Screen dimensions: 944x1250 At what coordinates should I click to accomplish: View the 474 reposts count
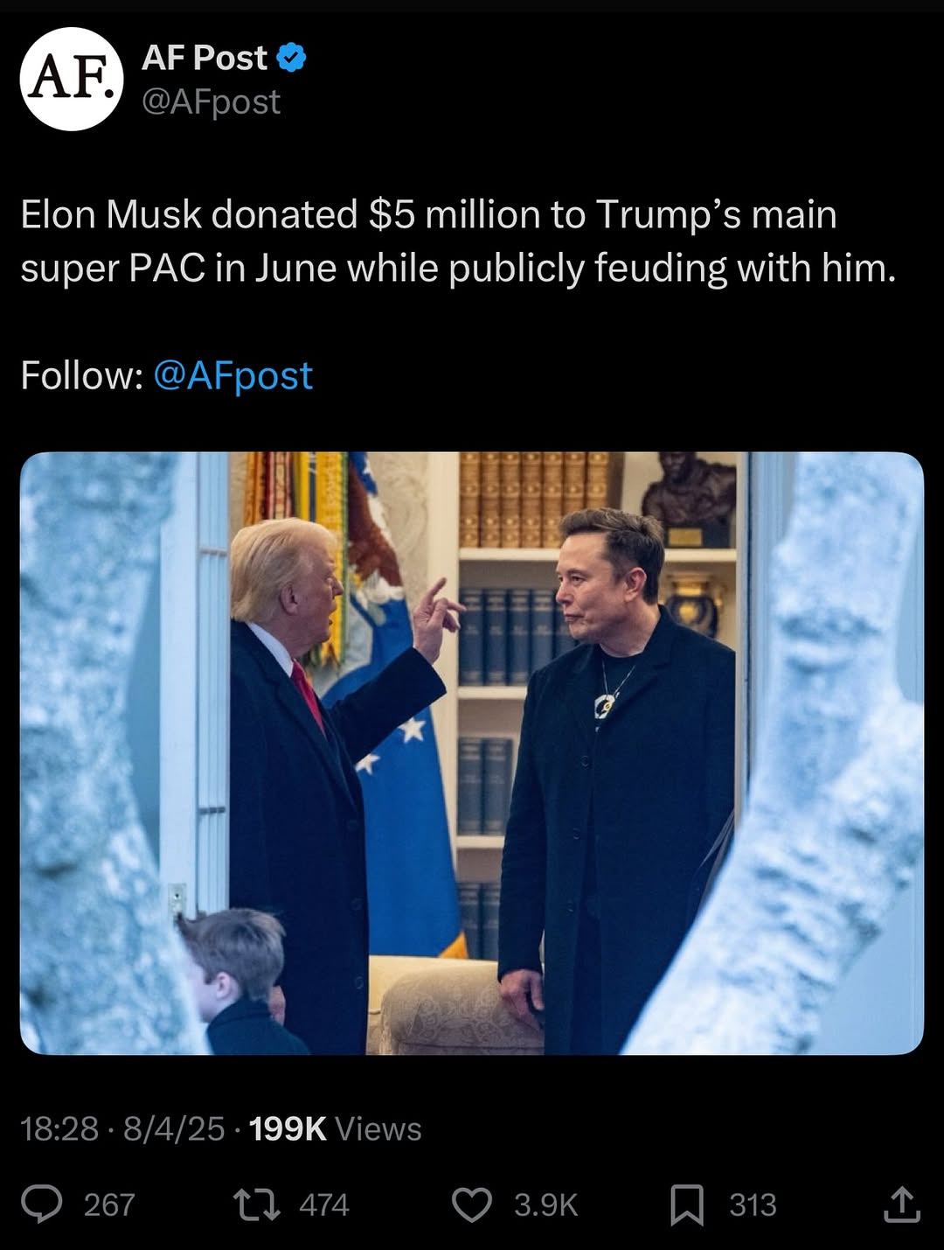point(324,1205)
